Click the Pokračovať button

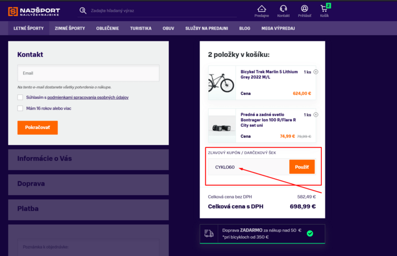(38, 127)
